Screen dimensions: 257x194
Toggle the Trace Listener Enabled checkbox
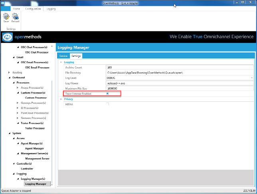pos(107,93)
